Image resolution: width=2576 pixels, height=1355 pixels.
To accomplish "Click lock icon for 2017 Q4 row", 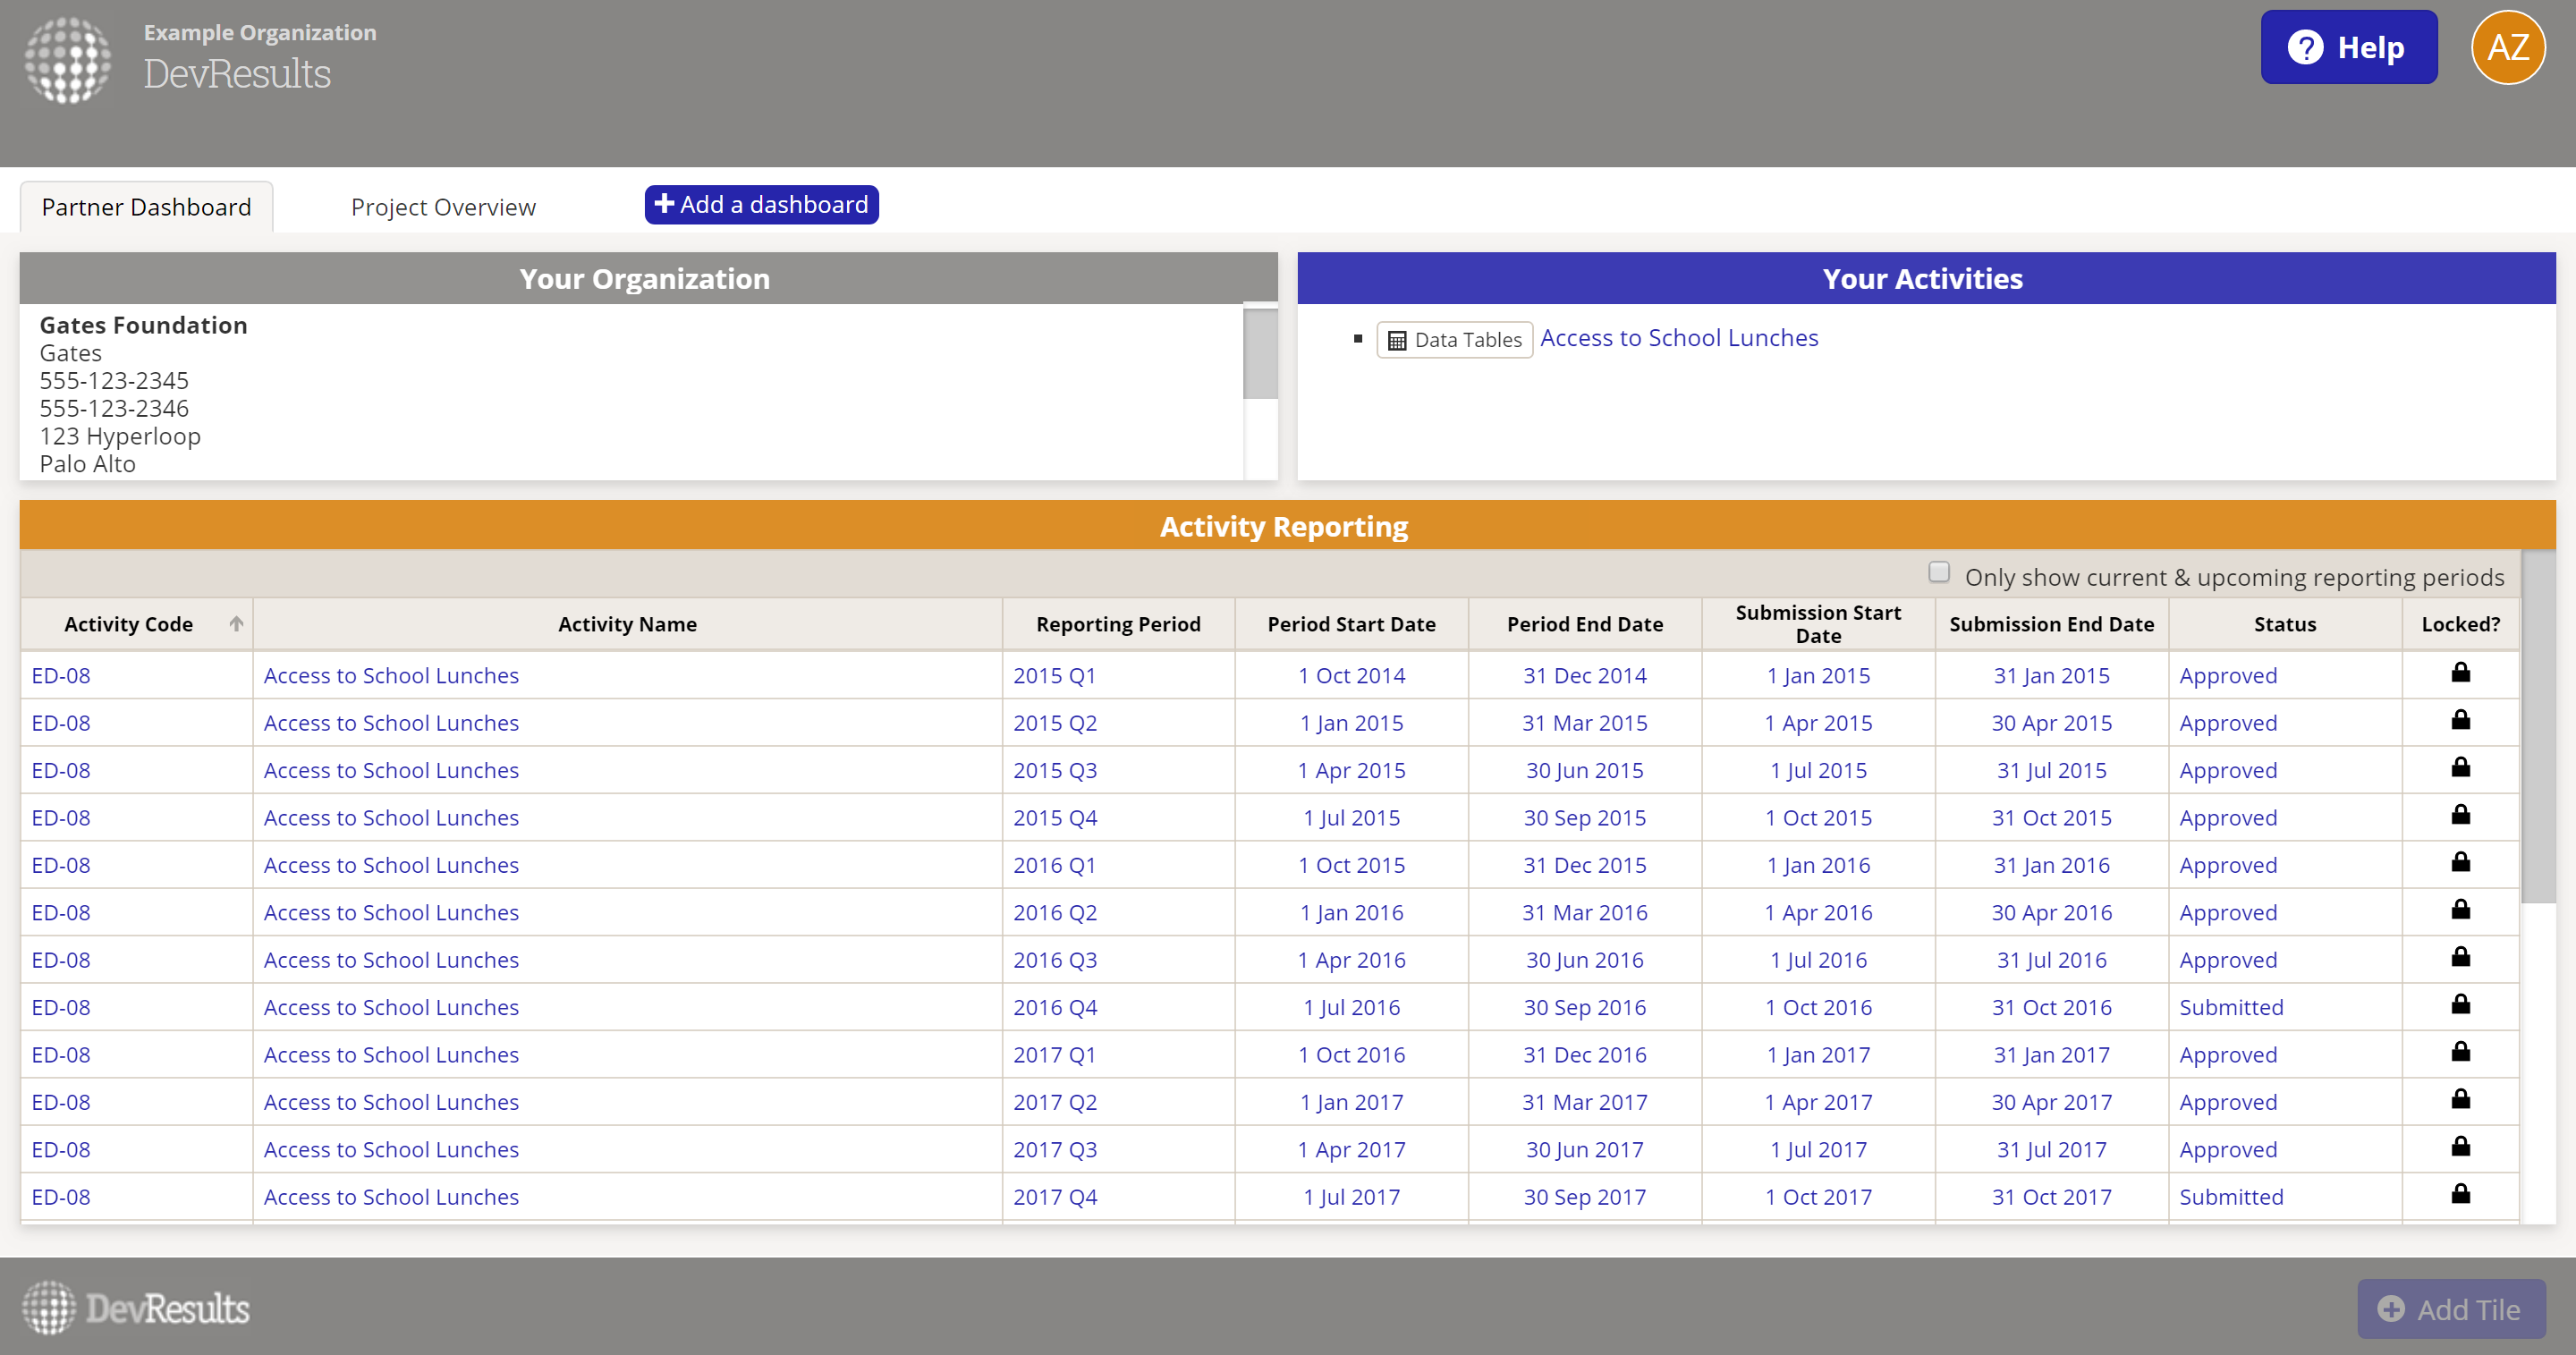I will (x=2460, y=1195).
